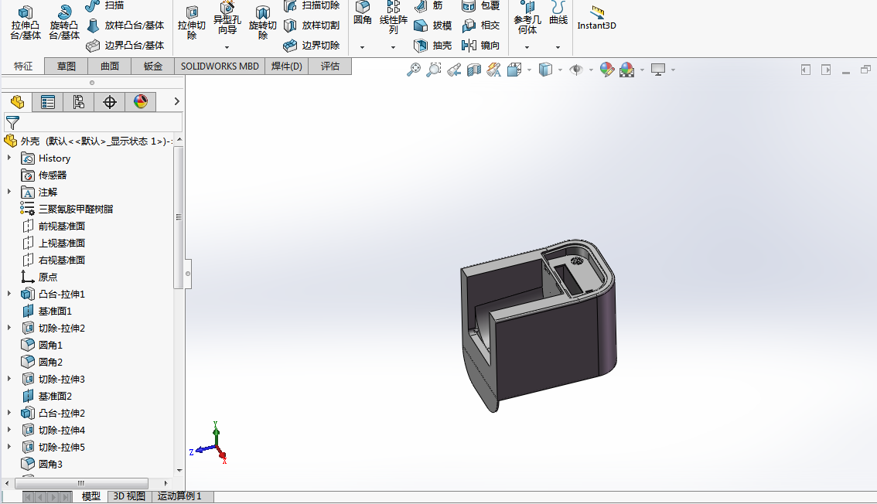Open the View Settings monitor icon
877x504 pixels.
click(x=657, y=70)
